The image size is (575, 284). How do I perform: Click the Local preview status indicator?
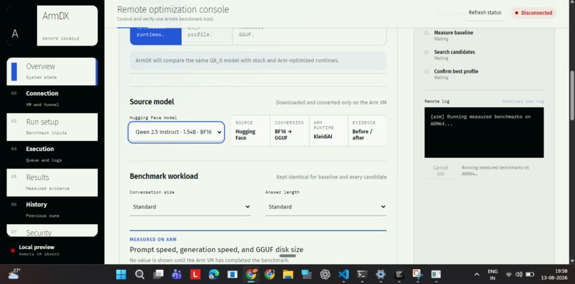pos(35,251)
